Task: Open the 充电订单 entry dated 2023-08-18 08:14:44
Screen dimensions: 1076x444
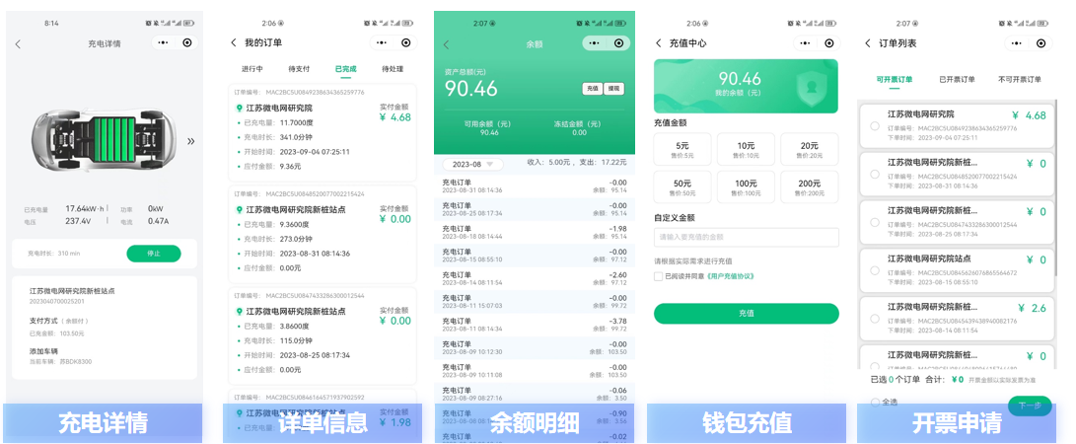Action: [x=535, y=232]
